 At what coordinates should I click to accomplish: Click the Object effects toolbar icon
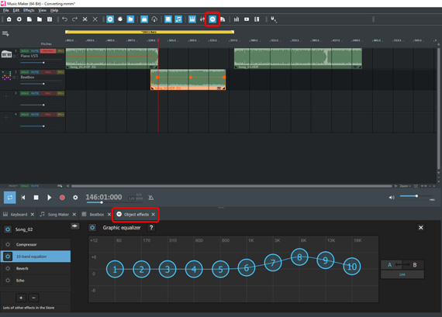coord(212,19)
